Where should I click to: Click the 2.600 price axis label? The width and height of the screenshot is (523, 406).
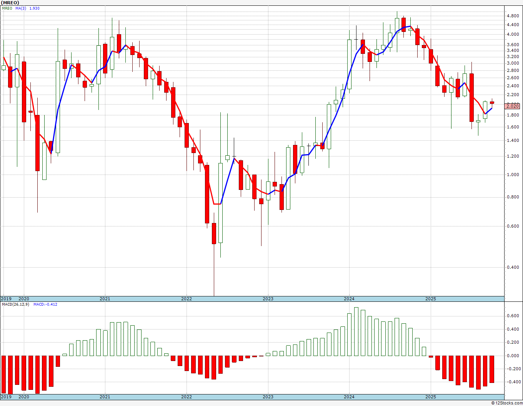(x=513, y=78)
